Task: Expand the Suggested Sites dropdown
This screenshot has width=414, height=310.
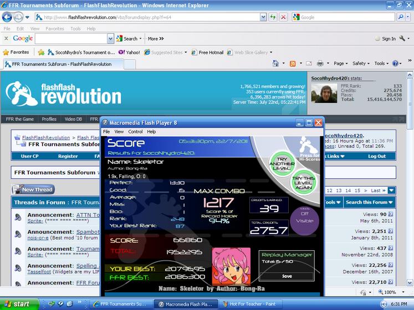Action: [x=186, y=52]
